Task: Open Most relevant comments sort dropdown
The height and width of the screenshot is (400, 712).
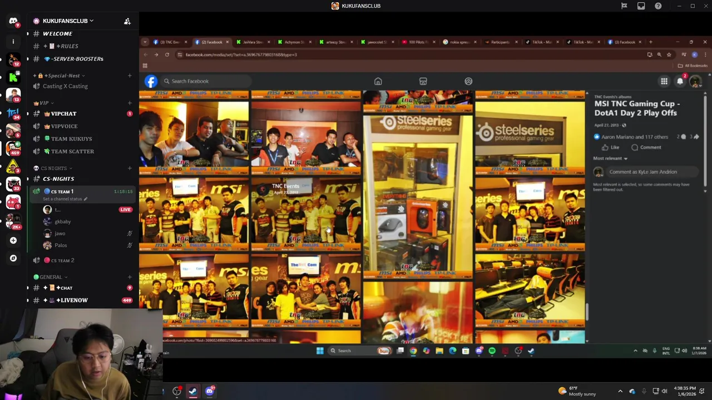Action: [610, 158]
